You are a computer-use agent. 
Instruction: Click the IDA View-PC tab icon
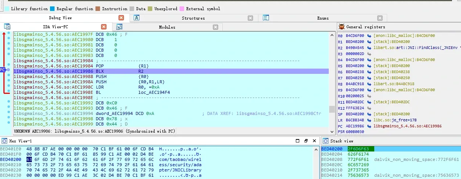point(7,27)
